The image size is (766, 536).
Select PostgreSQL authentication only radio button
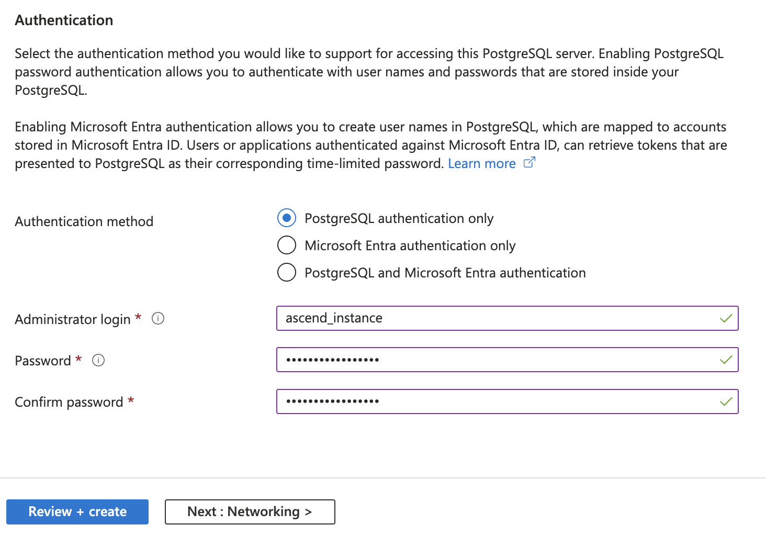pos(287,218)
